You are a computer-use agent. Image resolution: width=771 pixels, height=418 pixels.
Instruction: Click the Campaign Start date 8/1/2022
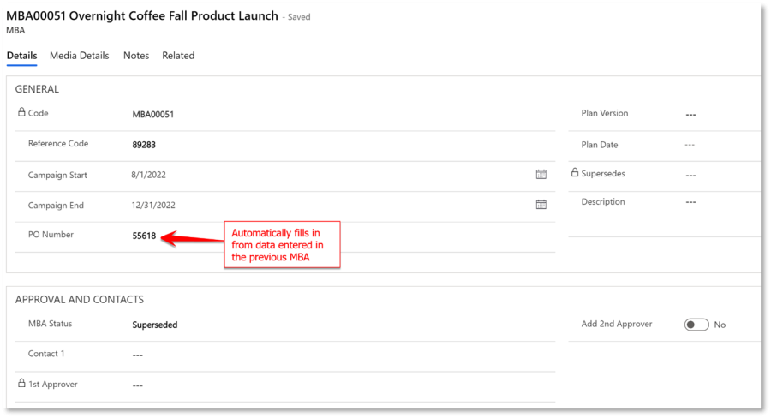[148, 175]
